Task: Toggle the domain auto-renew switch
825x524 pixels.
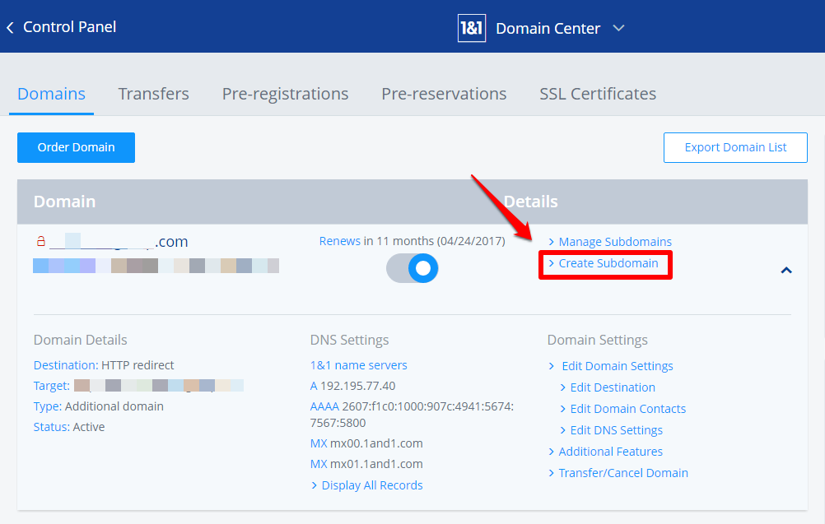Action: pos(412,268)
